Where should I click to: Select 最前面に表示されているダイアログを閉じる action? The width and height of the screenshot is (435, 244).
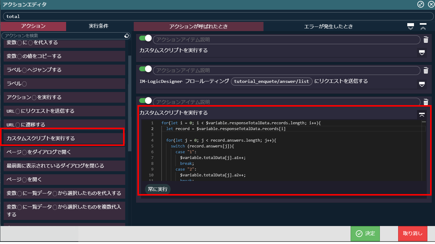click(x=64, y=166)
